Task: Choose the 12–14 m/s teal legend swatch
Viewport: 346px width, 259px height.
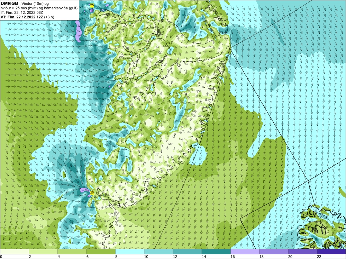Action: pos(187,252)
